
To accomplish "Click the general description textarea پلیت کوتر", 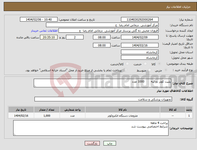I will tap(102, 83).
